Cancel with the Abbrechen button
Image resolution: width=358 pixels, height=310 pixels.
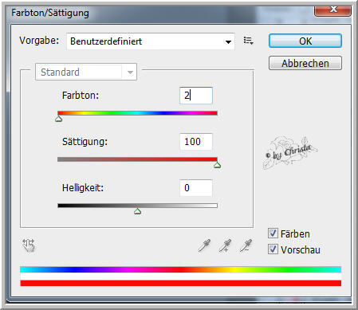(305, 63)
